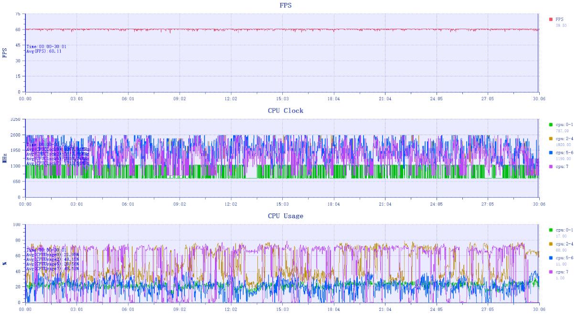Click the 09:02 time tick on CPU Clock chart
Screen dimensions: 577x317
click(x=180, y=203)
